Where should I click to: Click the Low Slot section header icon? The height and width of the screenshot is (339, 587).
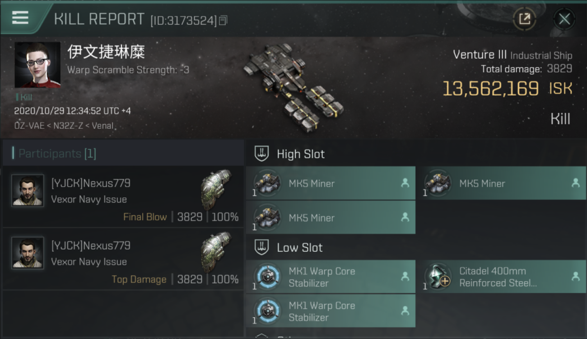click(262, 247)
